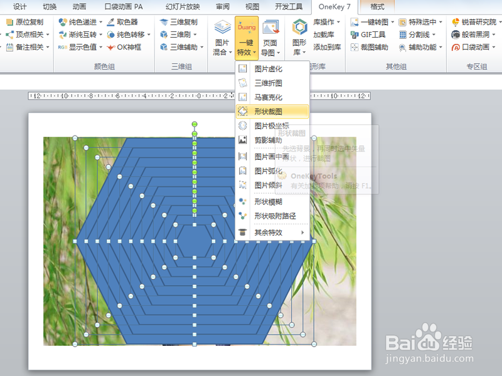Select 图片弧化 menu entry
This screenshot has width=502, height=376.
[x=272, y=170]
